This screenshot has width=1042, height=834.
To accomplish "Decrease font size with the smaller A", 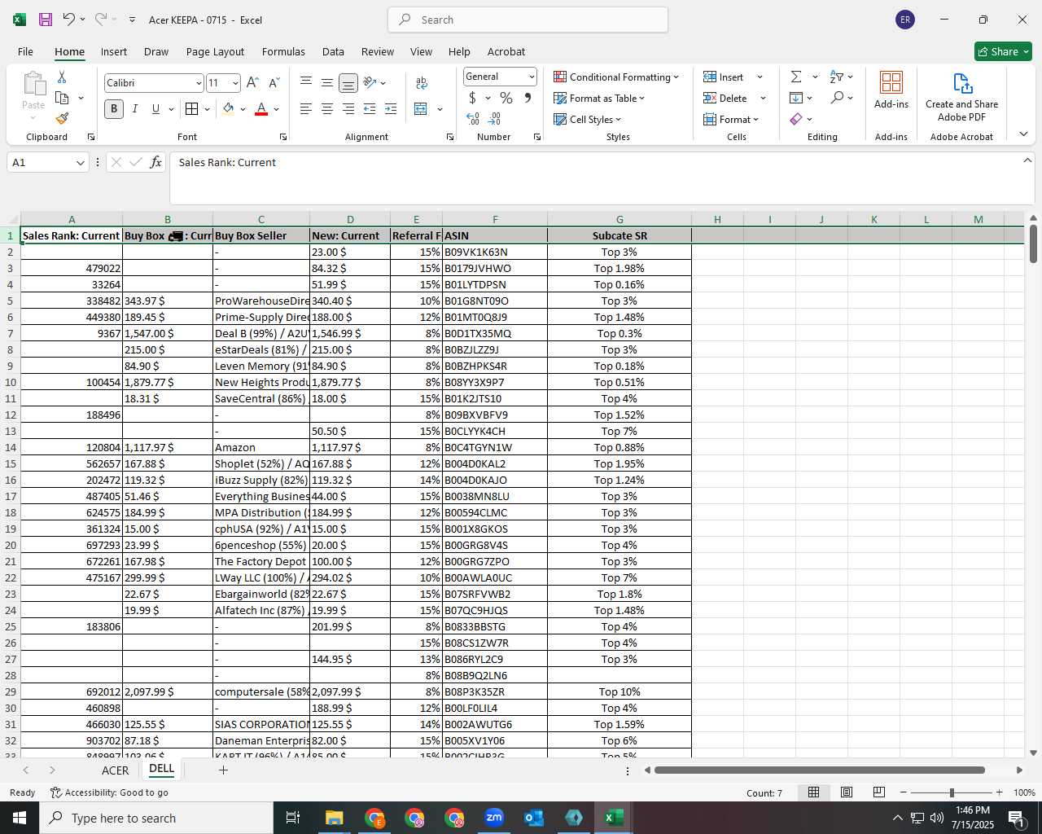I will point(274,82).
